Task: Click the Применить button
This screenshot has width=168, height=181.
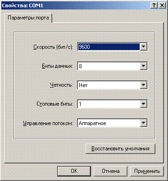Action: pos(147,171)
